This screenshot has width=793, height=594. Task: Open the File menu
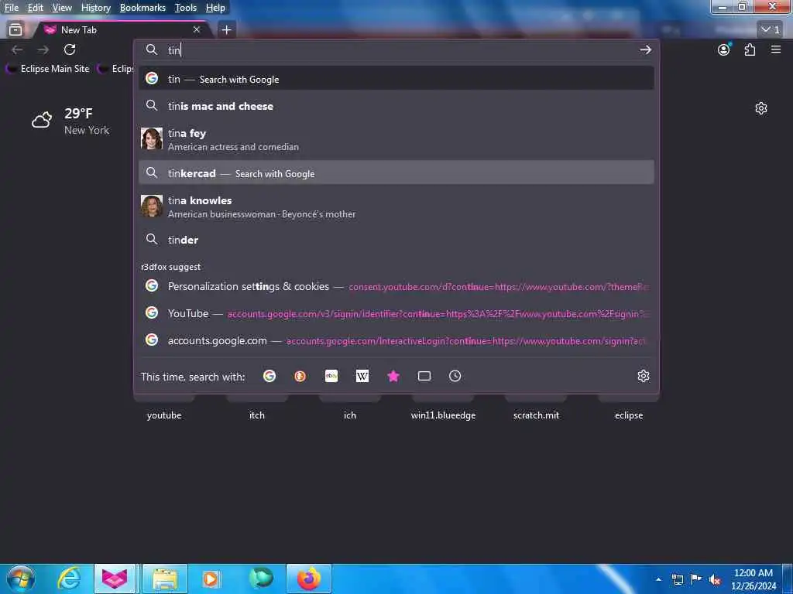pos(11,8)
